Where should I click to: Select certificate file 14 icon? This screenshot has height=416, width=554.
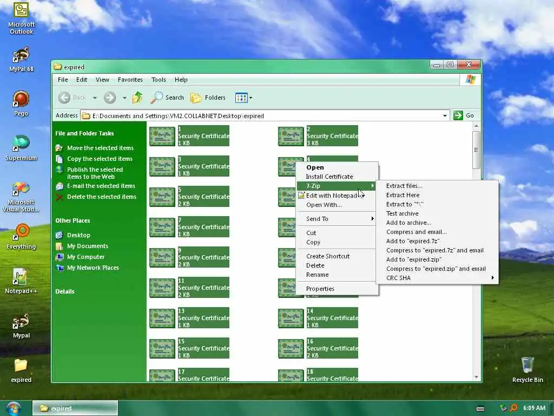tap(291, 318)
